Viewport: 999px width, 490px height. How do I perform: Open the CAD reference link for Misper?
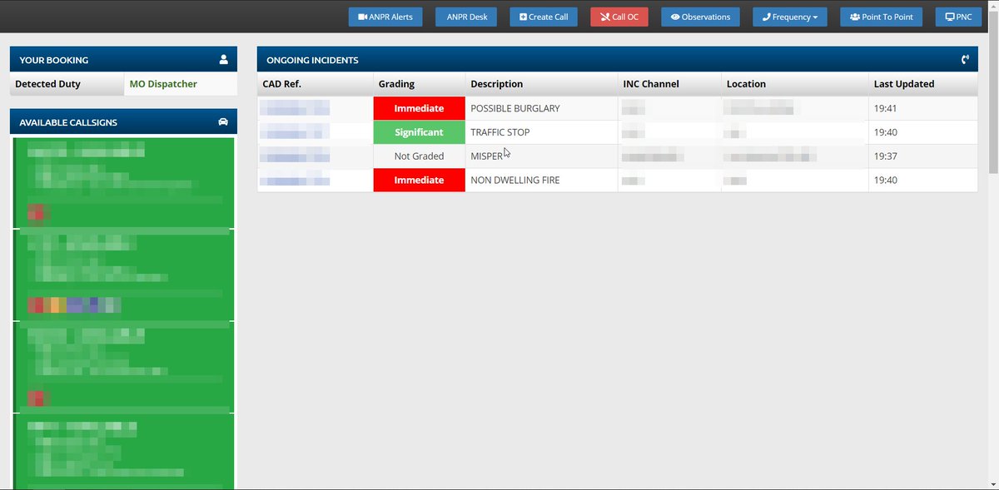click(294, 156)
